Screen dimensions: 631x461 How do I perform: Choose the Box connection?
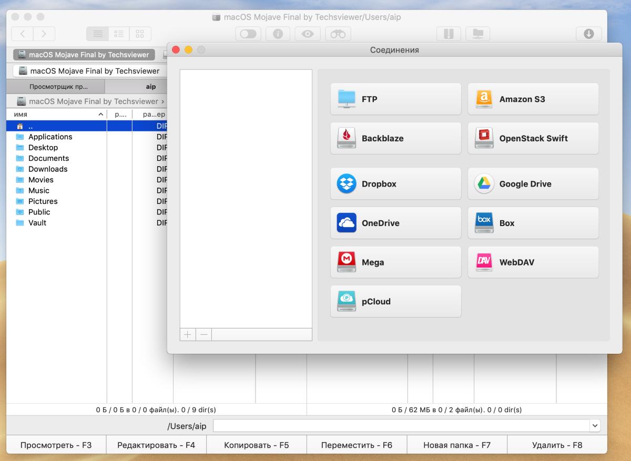coord(533,223)
